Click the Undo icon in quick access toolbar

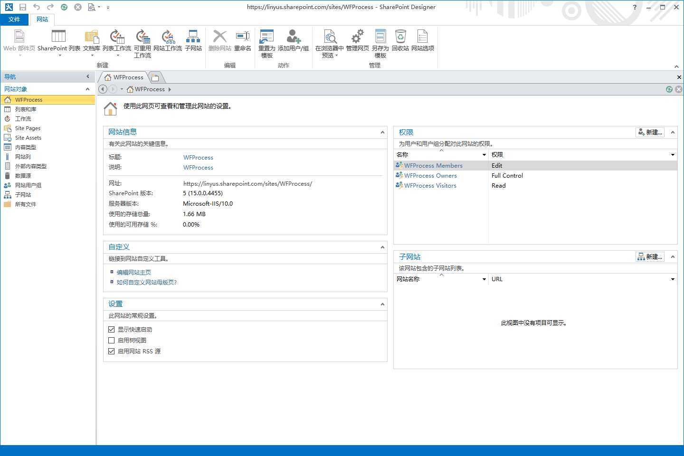[x=37, y=7]
